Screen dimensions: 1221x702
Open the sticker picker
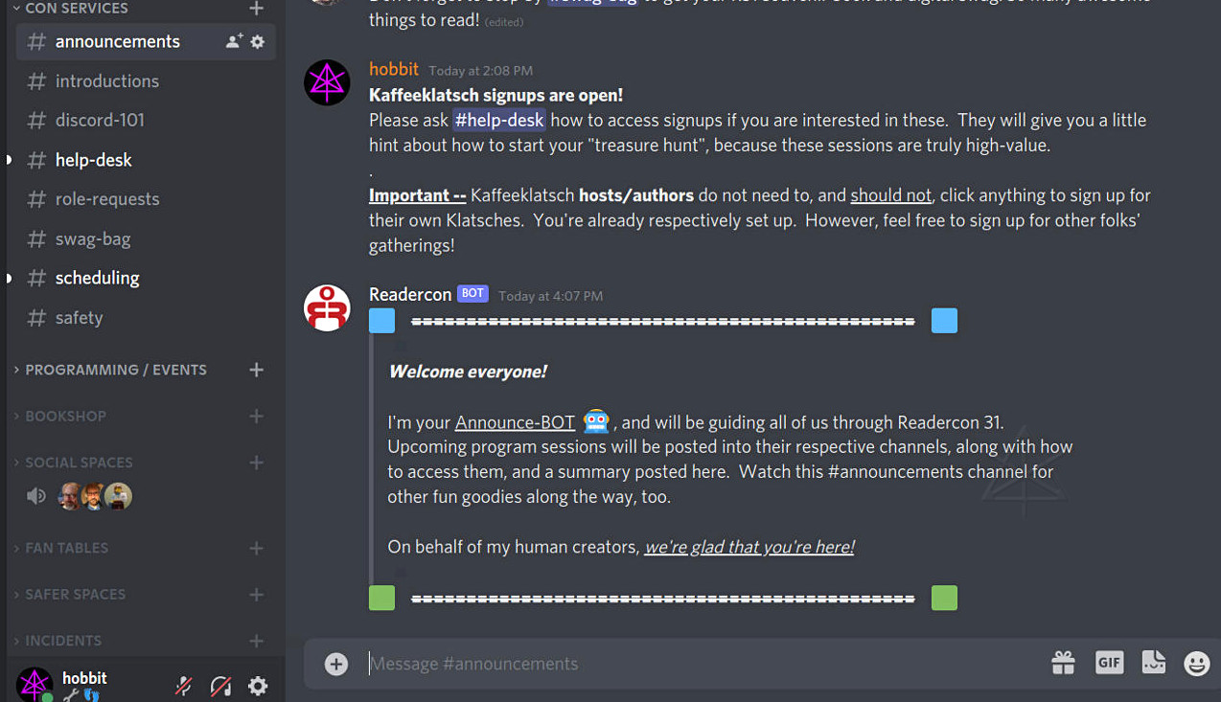click(1153, 663)
